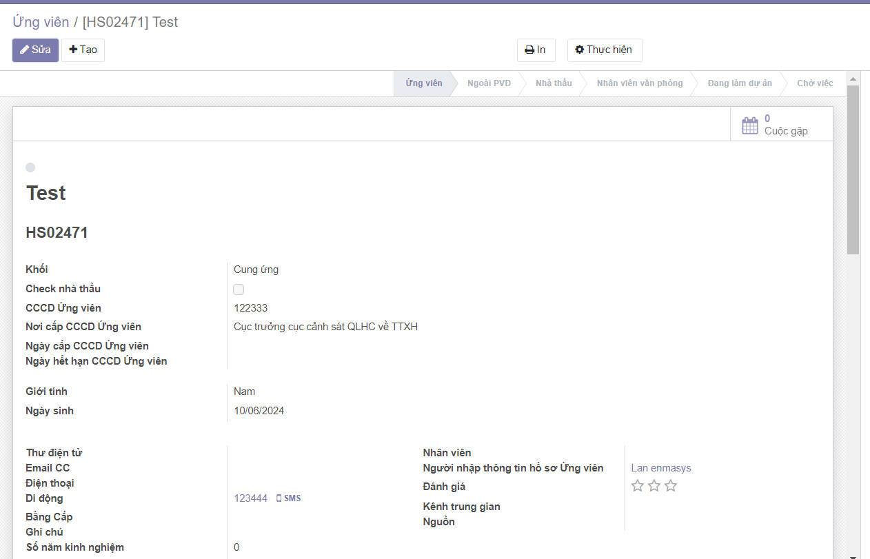Click the calendar icon for Cuộc gặp

pos(749,125)
